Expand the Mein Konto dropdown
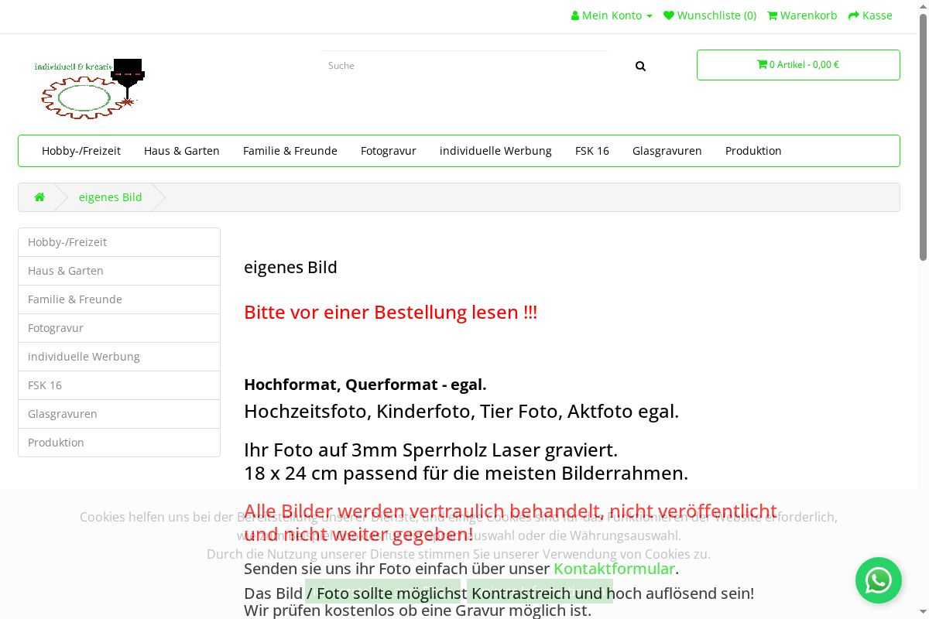 (612, 15)
